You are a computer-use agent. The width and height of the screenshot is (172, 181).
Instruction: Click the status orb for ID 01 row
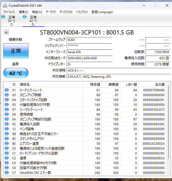(x=7, y=90)
